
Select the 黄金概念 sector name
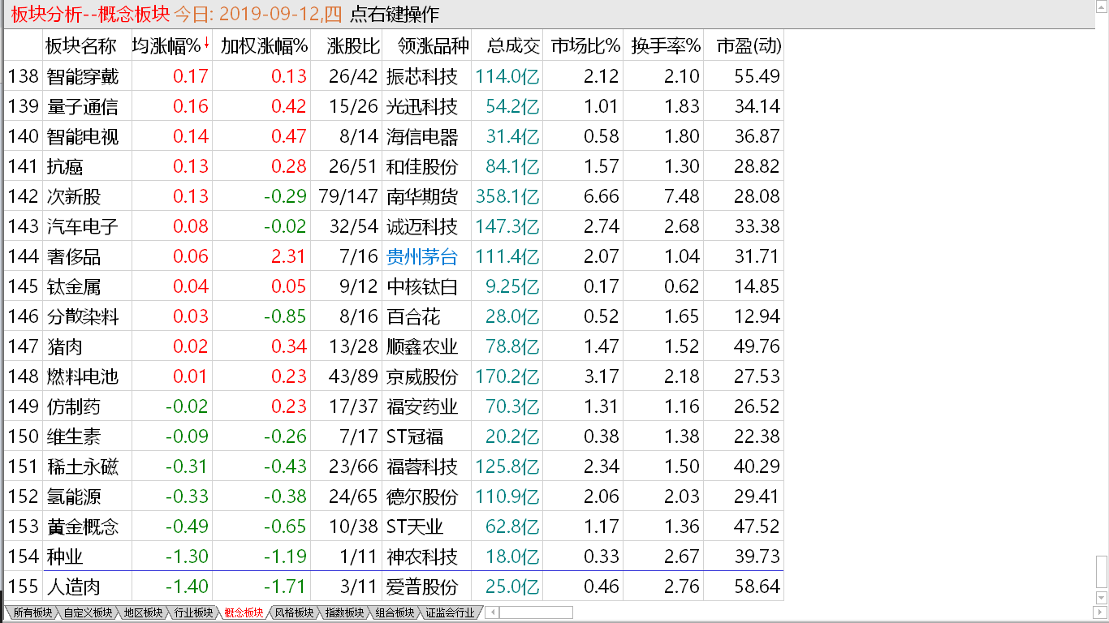pyautogui.click(x=83, y=526)
